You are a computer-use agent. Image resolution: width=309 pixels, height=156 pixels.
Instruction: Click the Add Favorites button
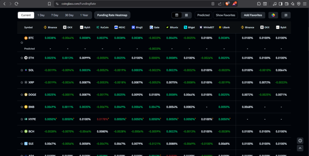pos(253,15)
